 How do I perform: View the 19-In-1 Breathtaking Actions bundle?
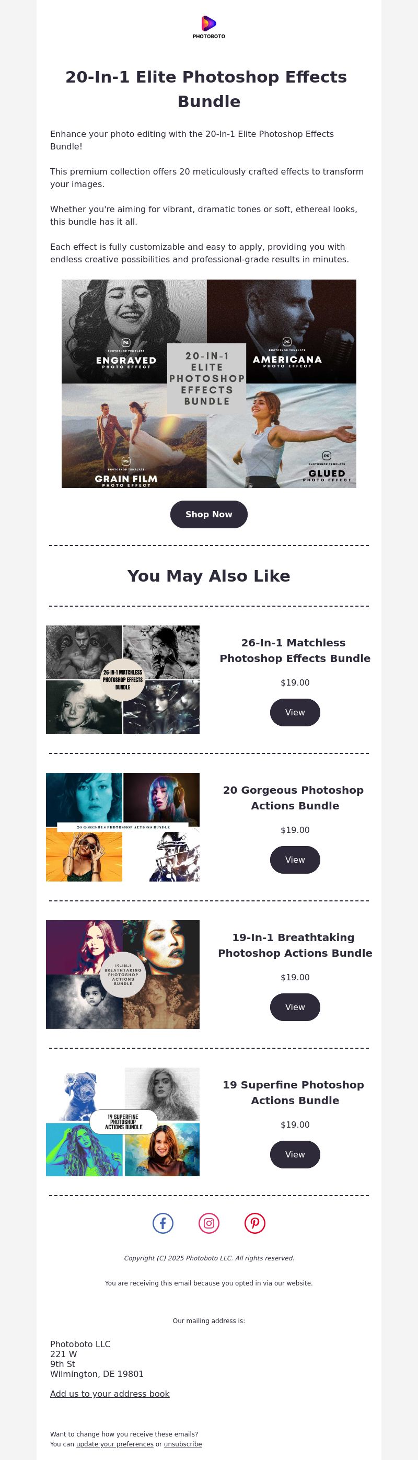[295, 1007]
